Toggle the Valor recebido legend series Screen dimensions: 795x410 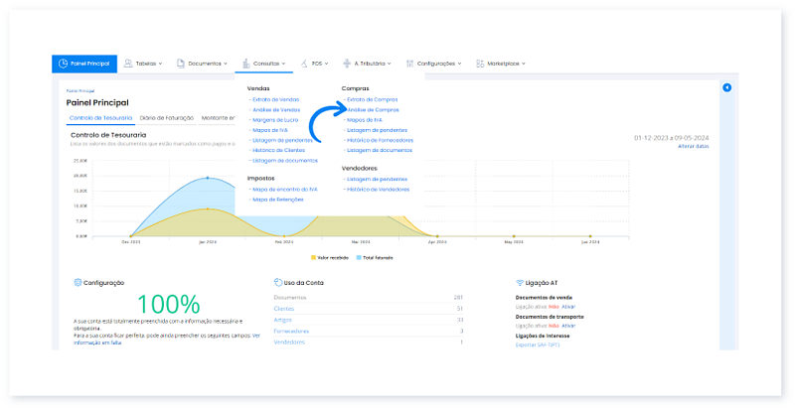click(331, 257)
